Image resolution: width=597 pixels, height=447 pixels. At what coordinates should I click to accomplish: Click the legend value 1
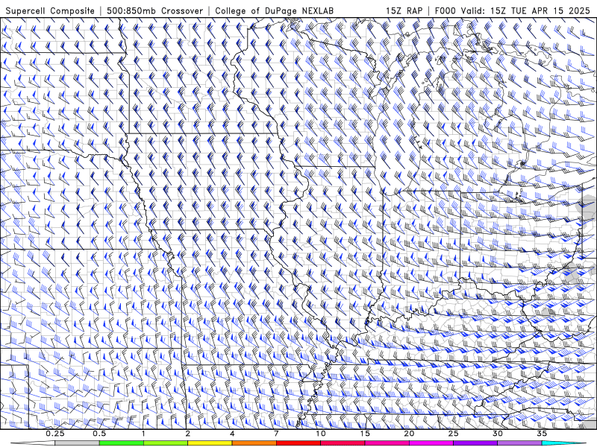(143, 434)
